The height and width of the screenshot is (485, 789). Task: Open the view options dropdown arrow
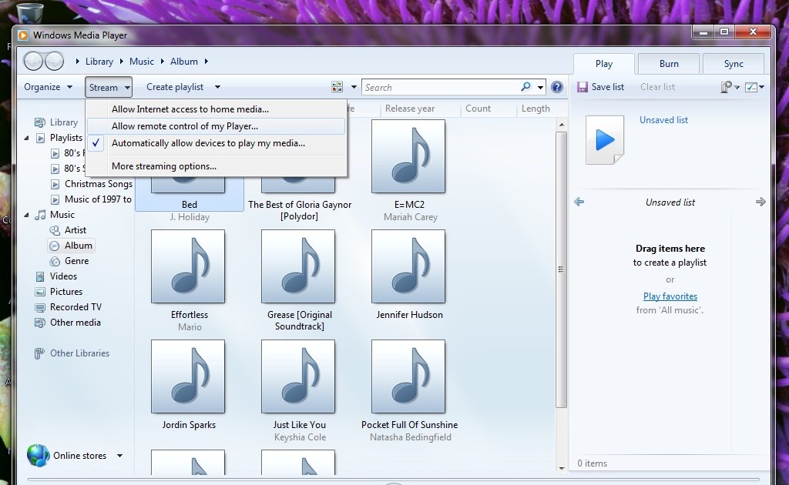click(x=354, y=87)
